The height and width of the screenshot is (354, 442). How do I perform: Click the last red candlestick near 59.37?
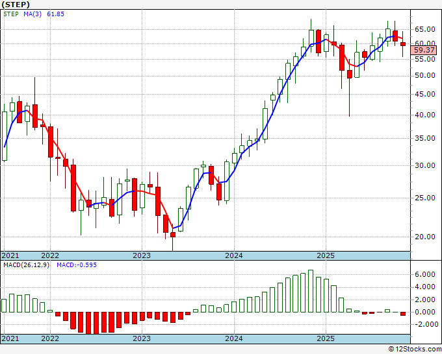pyautogui.click(x=403, y=44)
